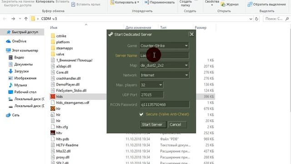Open the Map dropdown showing de_dust2_2x2
This screenshot has width=291, height=164.
pyautogui.click(x=164, y=66)
